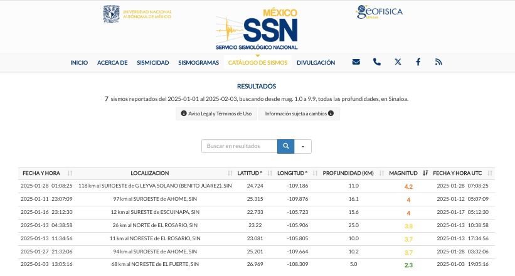Screen dimensions: 515x276
Task: Click 26 km al NORTE de EL ROSARIO
Action: click(x=155, y=225)
